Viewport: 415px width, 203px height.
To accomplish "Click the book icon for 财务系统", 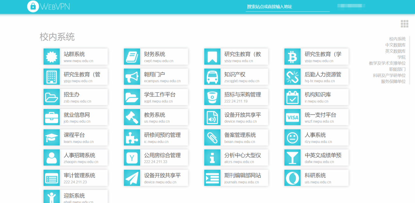I will (x=132, y=56).
